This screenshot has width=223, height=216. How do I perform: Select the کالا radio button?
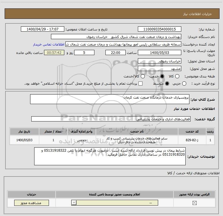177,76
